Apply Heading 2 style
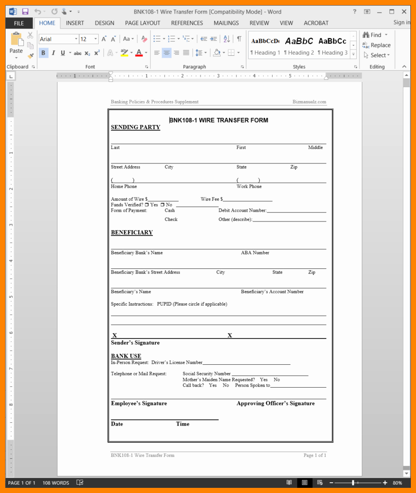 (299, 46)
